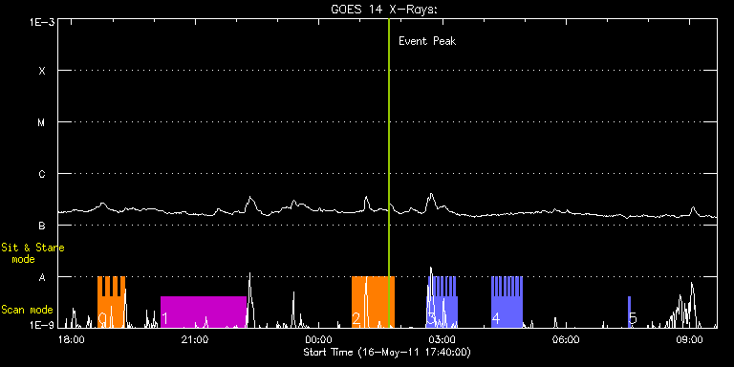Image resolution: width=734 pixels, height=367 pixels.
Task: Click the orange observation block labeled 2
Action: point(373,302)
